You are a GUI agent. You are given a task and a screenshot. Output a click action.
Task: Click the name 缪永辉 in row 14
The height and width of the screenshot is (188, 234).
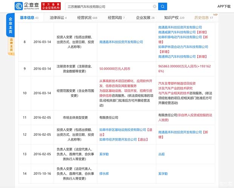104,173
